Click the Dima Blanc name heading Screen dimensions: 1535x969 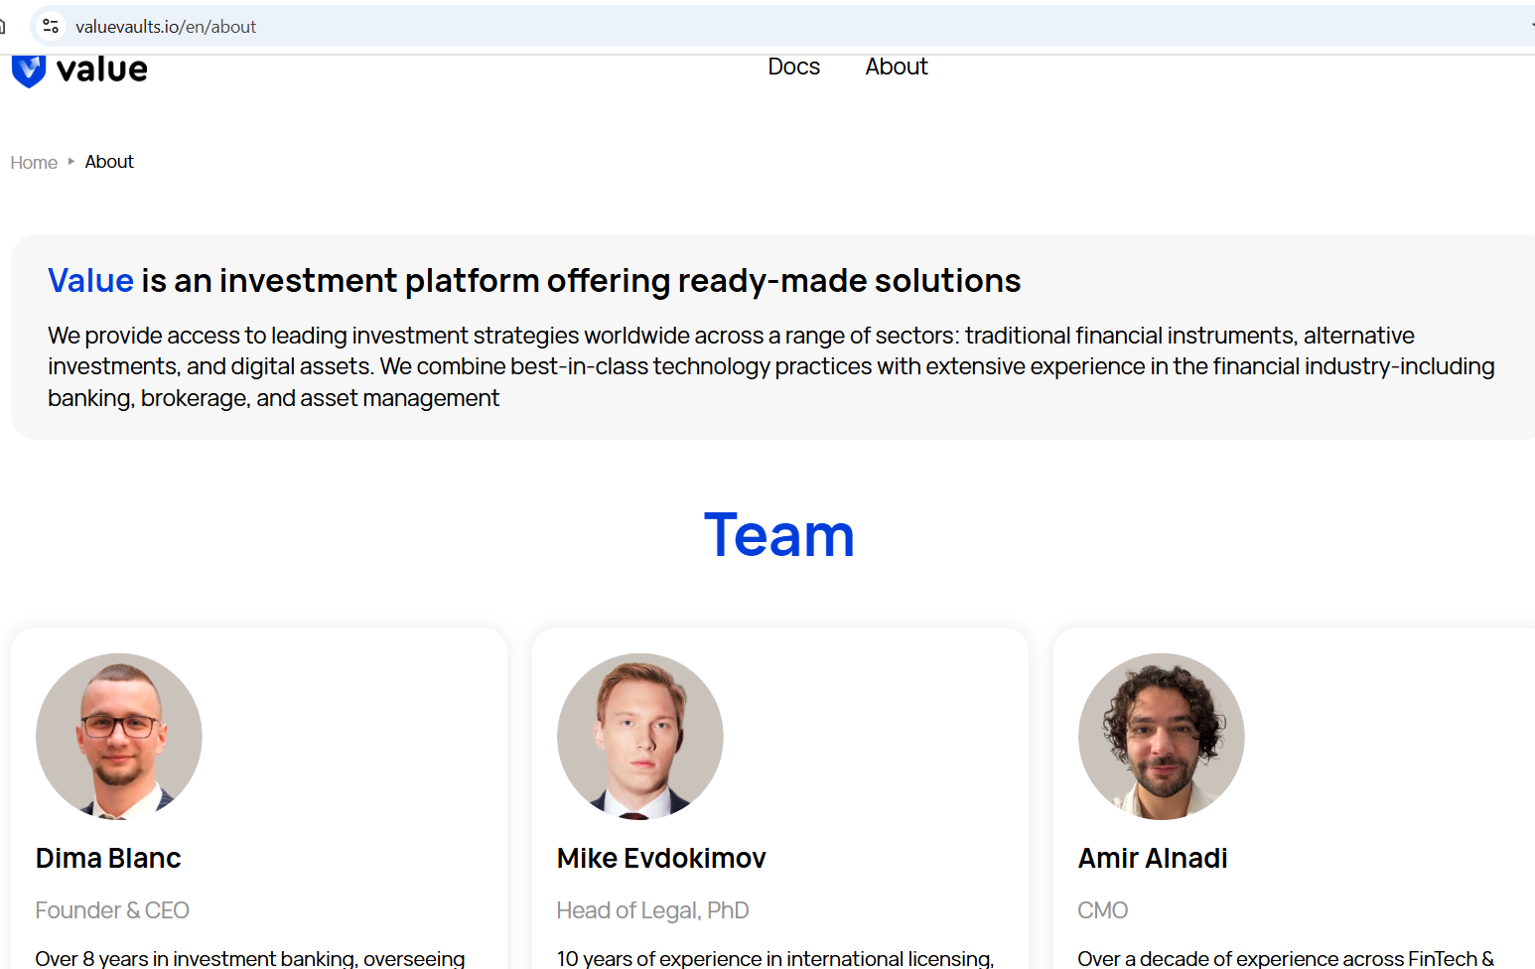(108, 858)
